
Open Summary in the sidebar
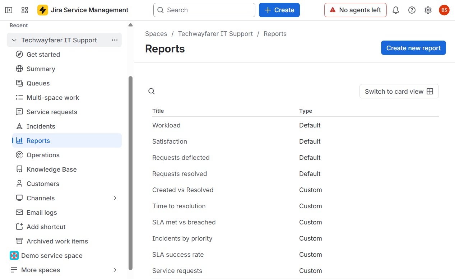click(67, 69)
